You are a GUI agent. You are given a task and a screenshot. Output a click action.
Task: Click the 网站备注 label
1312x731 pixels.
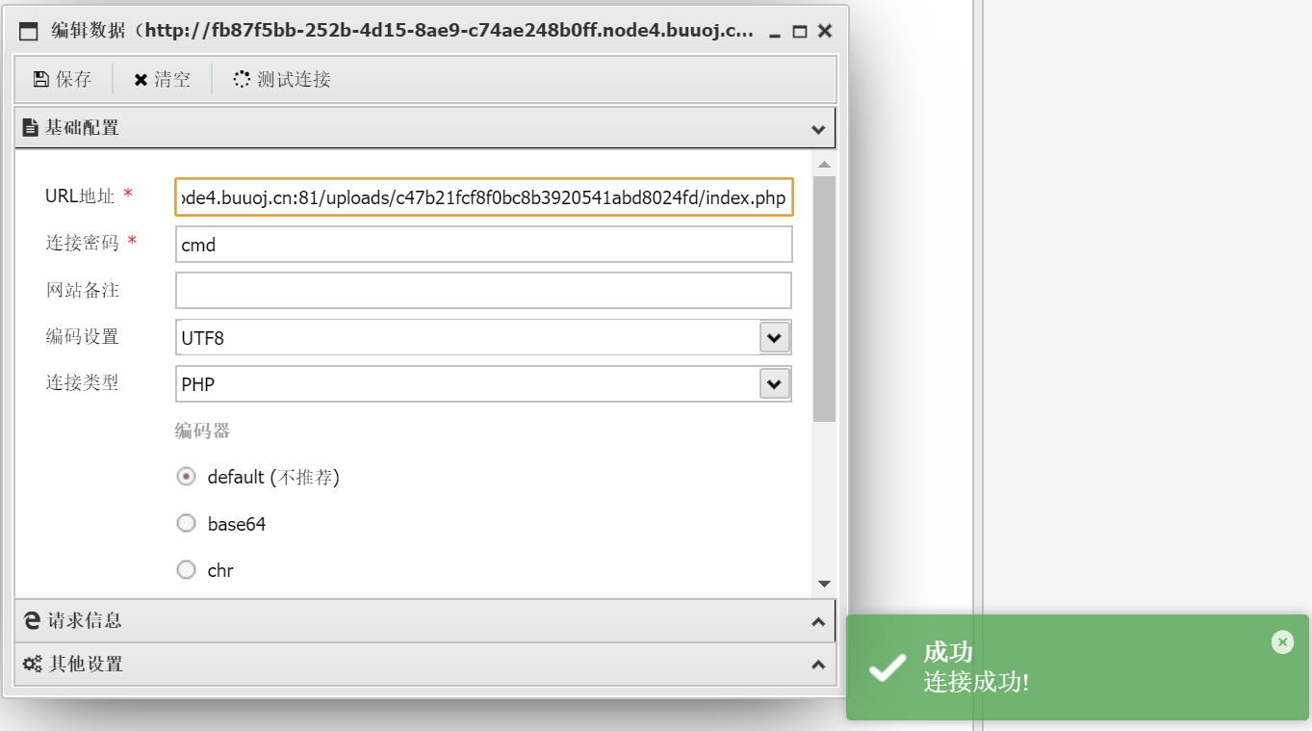click(x=82, y=290)
